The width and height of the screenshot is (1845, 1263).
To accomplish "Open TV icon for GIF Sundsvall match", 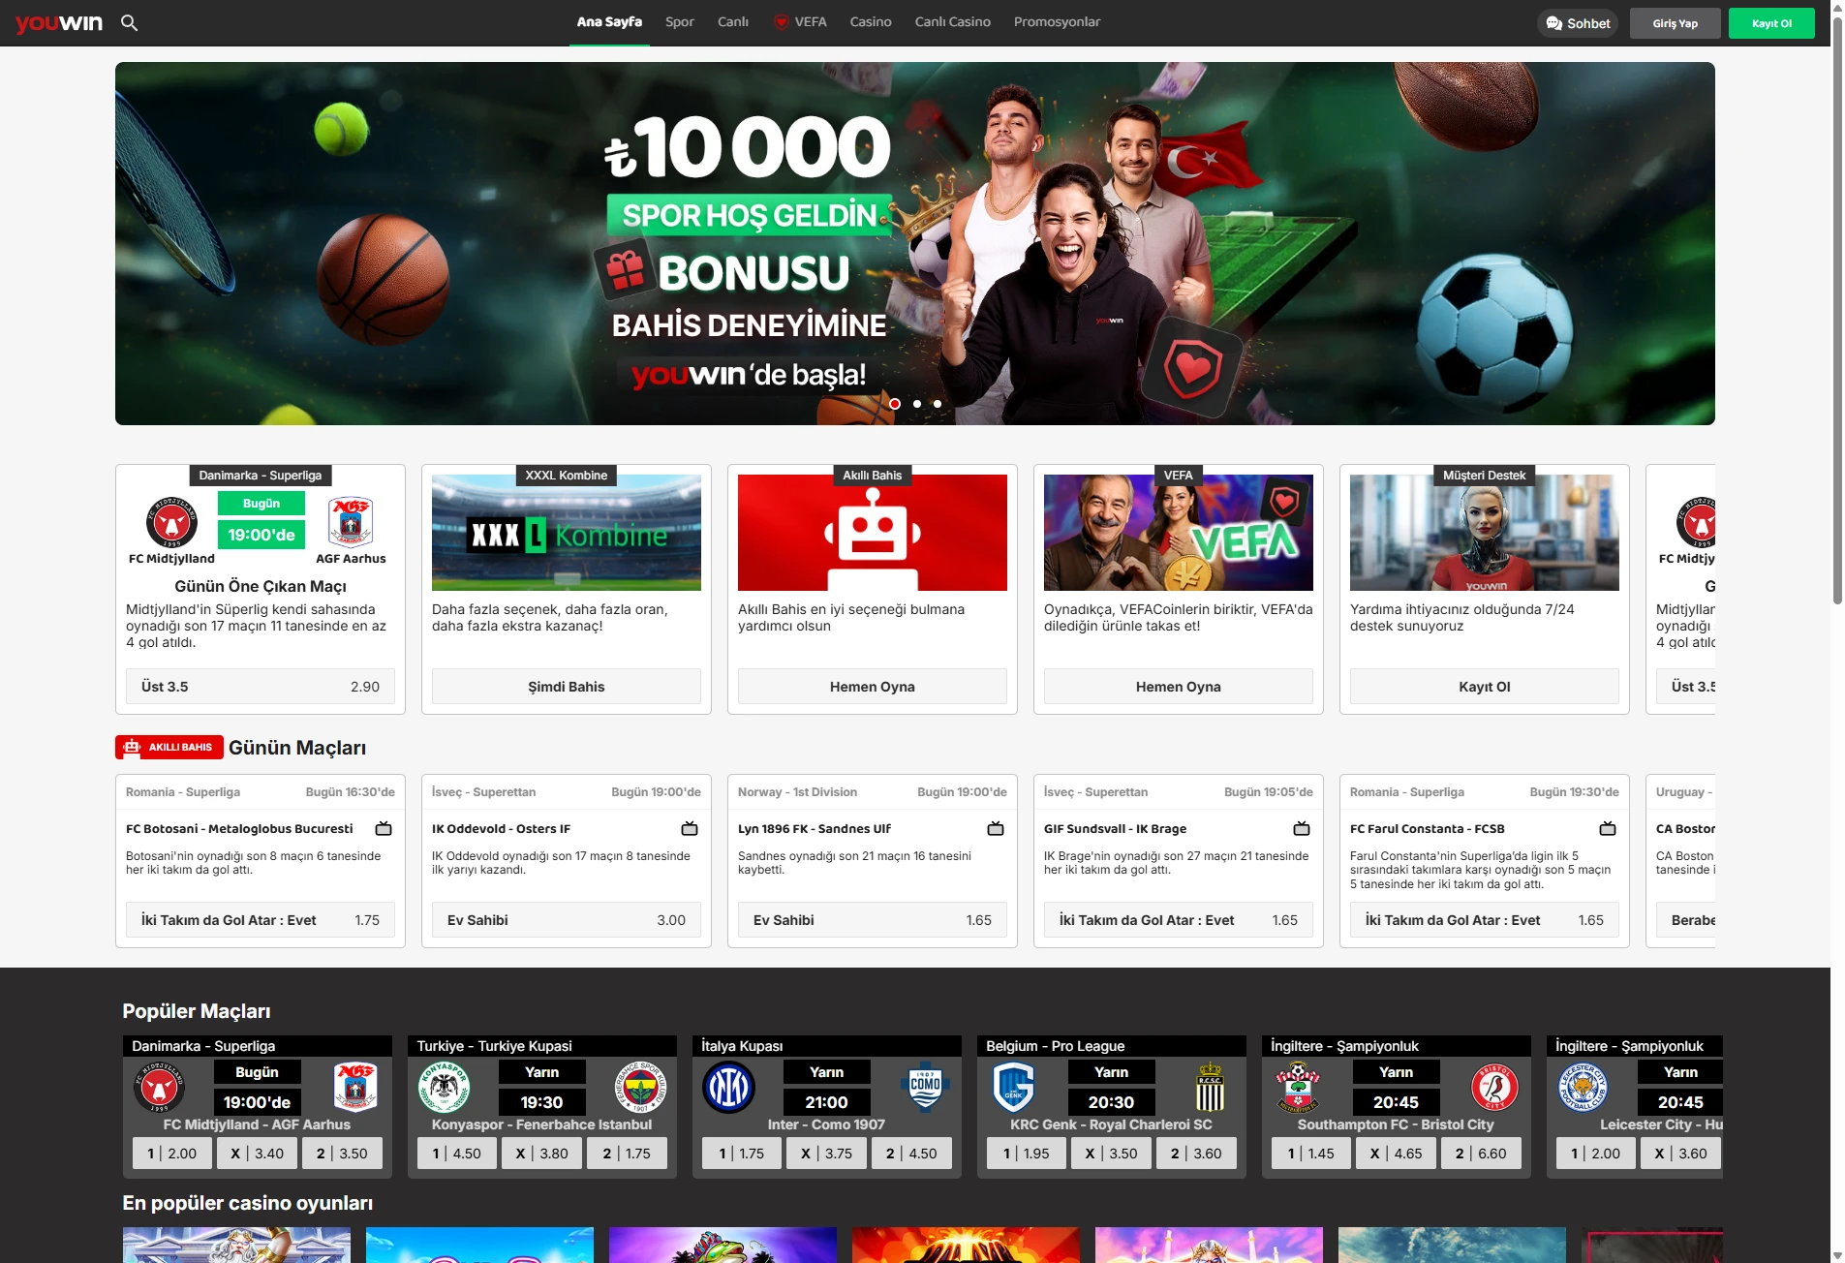I will (1302, 829).
